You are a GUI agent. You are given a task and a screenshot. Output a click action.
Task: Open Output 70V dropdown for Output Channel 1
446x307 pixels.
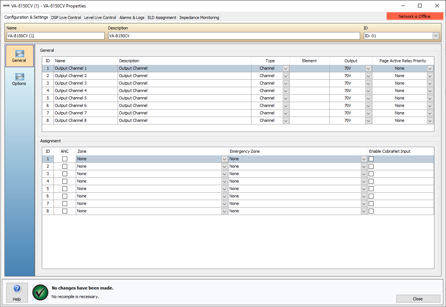(x=368, y=69)
